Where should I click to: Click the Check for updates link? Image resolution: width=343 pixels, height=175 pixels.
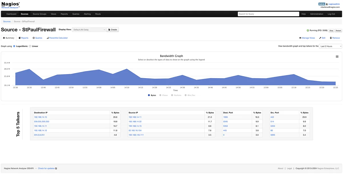coord(46,168)
